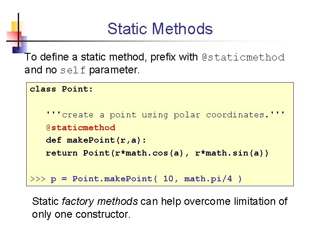Screen dimensions: 320x240
Task: Click the red @staticmethod decorator in the code
Action: coord(80,128)
